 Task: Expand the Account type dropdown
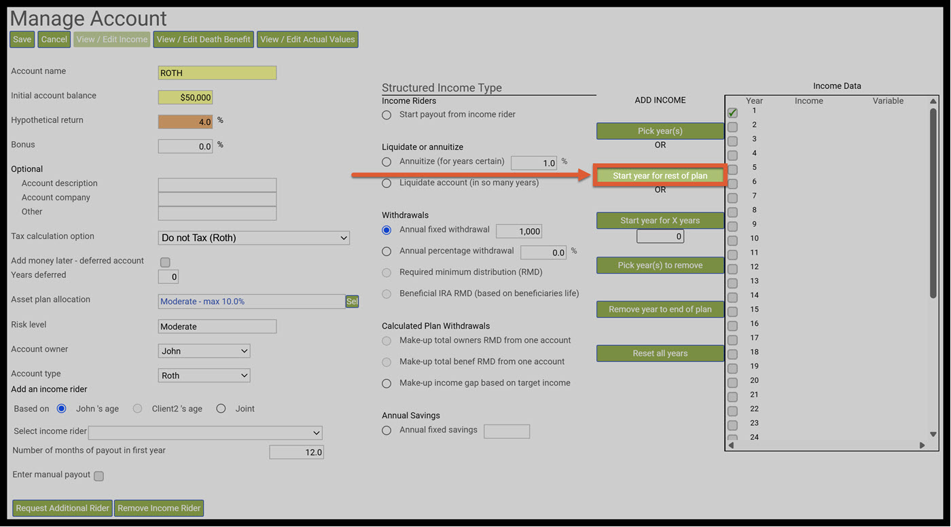204,376
